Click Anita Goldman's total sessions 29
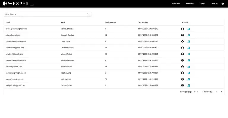 [106, 67]
